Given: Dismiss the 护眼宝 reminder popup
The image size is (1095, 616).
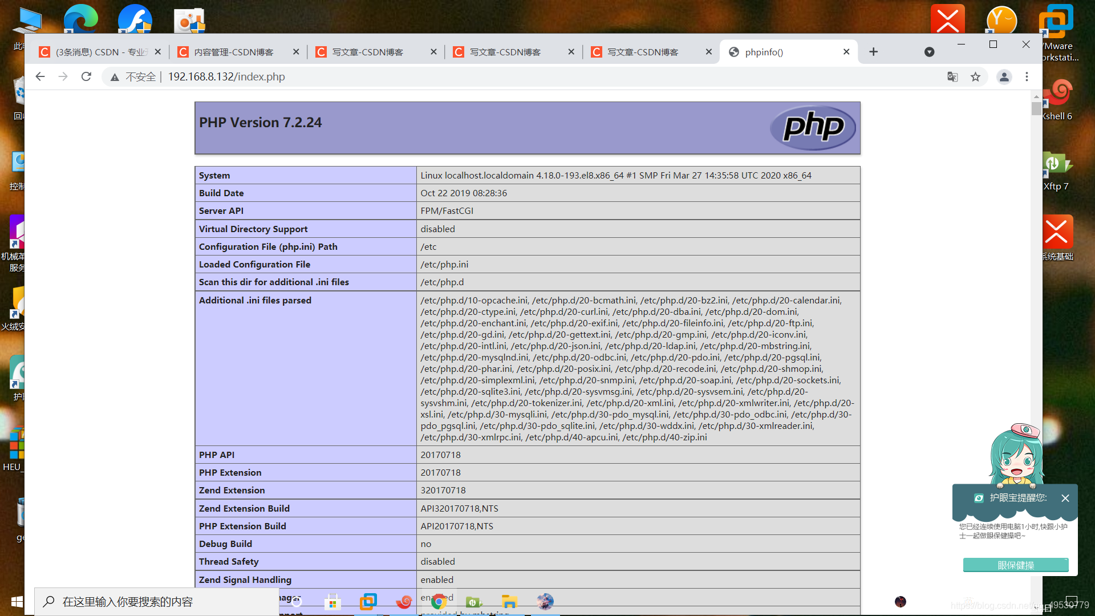Looking at the screenshot, I should [1065, 498].
